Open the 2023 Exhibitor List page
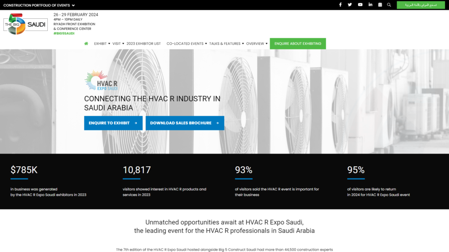This screenshot has width=449, height=252. coord(143,43)
